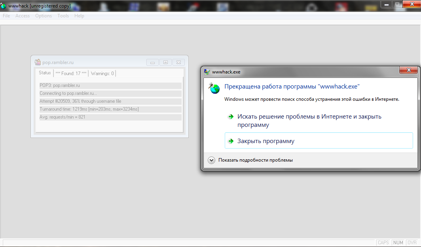Screen dimensions: 421x247
Task: Click the Connecting to pop.rambler.ru status line
Action: click(x=110, y=93)
